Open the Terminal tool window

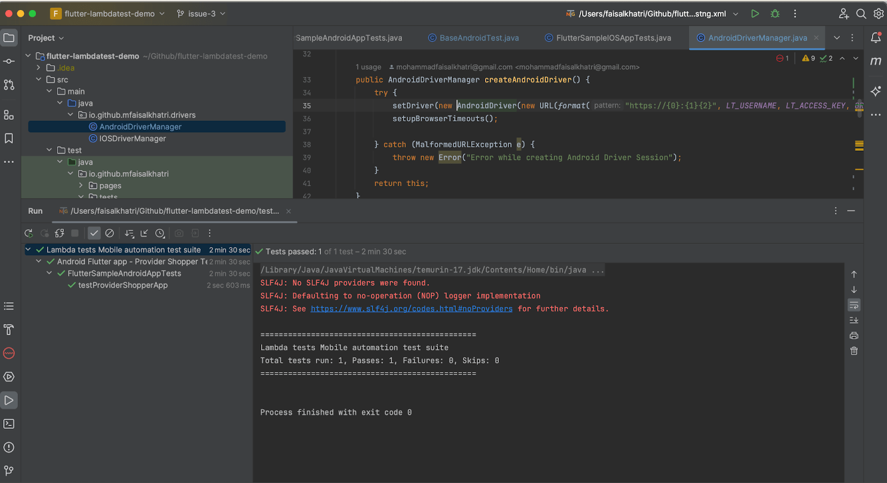tap(9, 424)
